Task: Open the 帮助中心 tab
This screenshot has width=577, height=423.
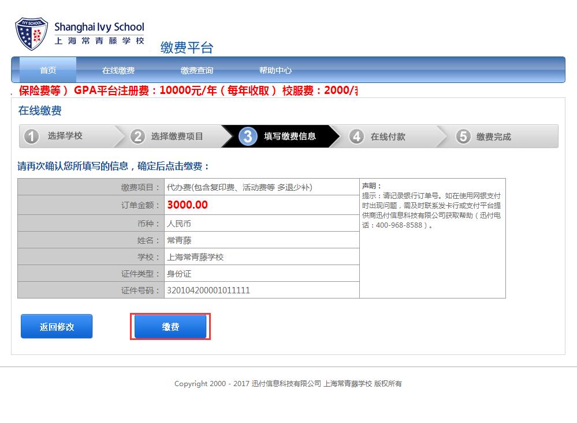Action: pyautogui.click(x=276, y=70)
